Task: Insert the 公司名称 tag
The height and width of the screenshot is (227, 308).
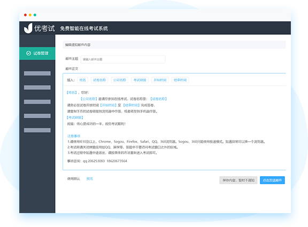Action: click(120, 80)
